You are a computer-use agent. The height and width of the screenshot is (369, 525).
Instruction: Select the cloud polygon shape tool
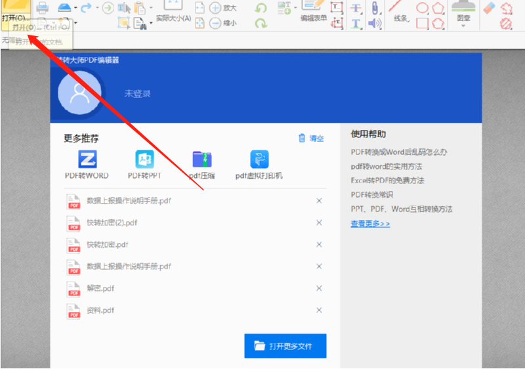(438, 23)
